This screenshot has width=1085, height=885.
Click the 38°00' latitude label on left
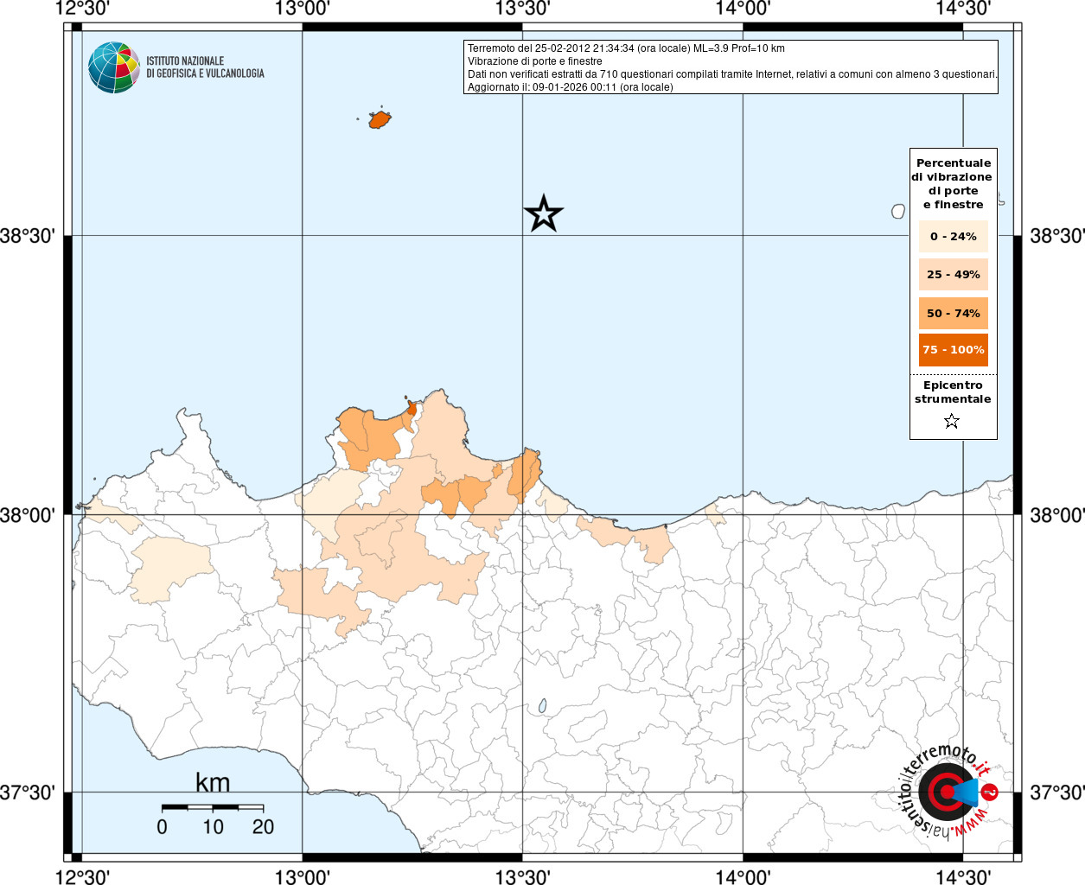click(33, 515)
